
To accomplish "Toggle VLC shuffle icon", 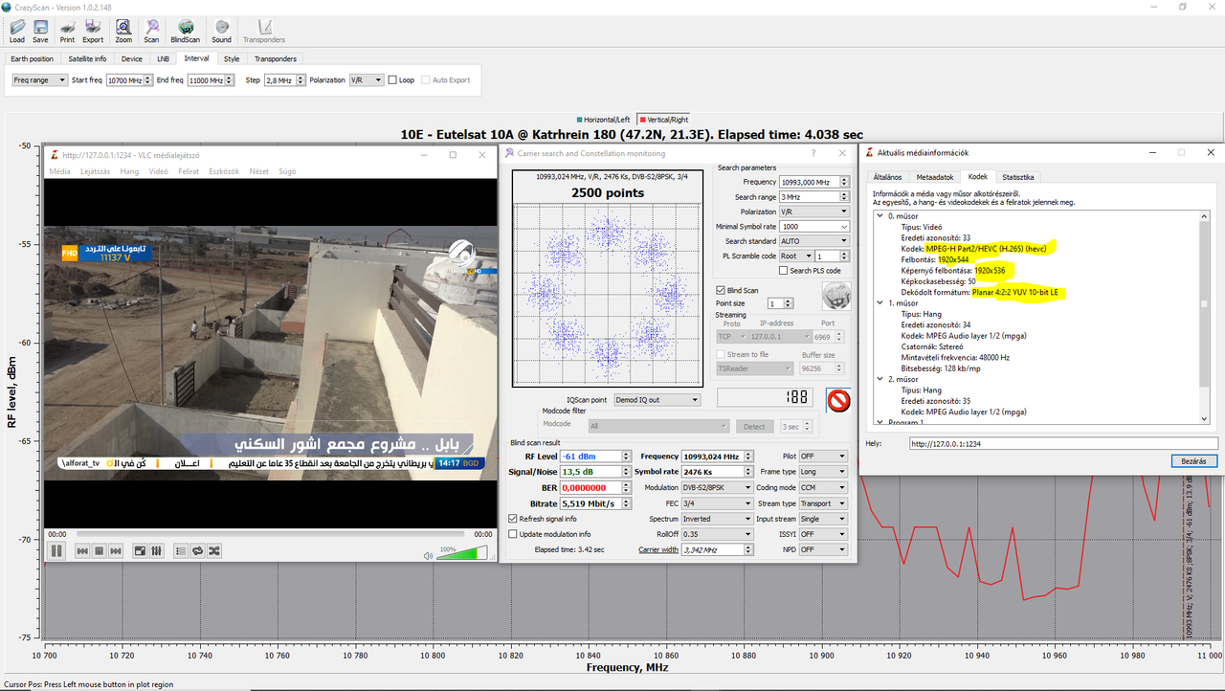I will pyautogui.click(x=214, y=550).
